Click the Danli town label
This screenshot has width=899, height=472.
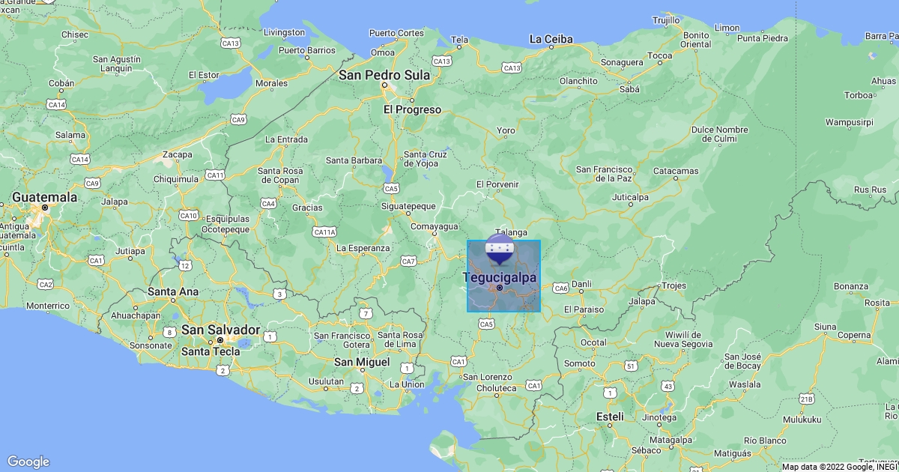tap(581, 285)
